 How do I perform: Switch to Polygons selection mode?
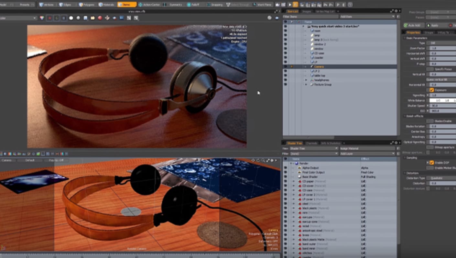pos(87,5)
